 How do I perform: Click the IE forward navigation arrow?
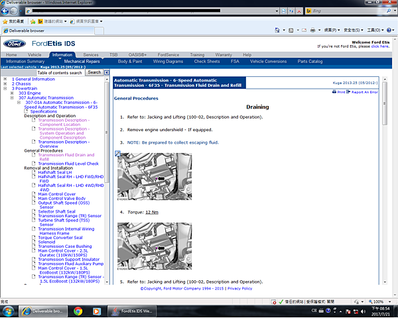click(14, 11)
